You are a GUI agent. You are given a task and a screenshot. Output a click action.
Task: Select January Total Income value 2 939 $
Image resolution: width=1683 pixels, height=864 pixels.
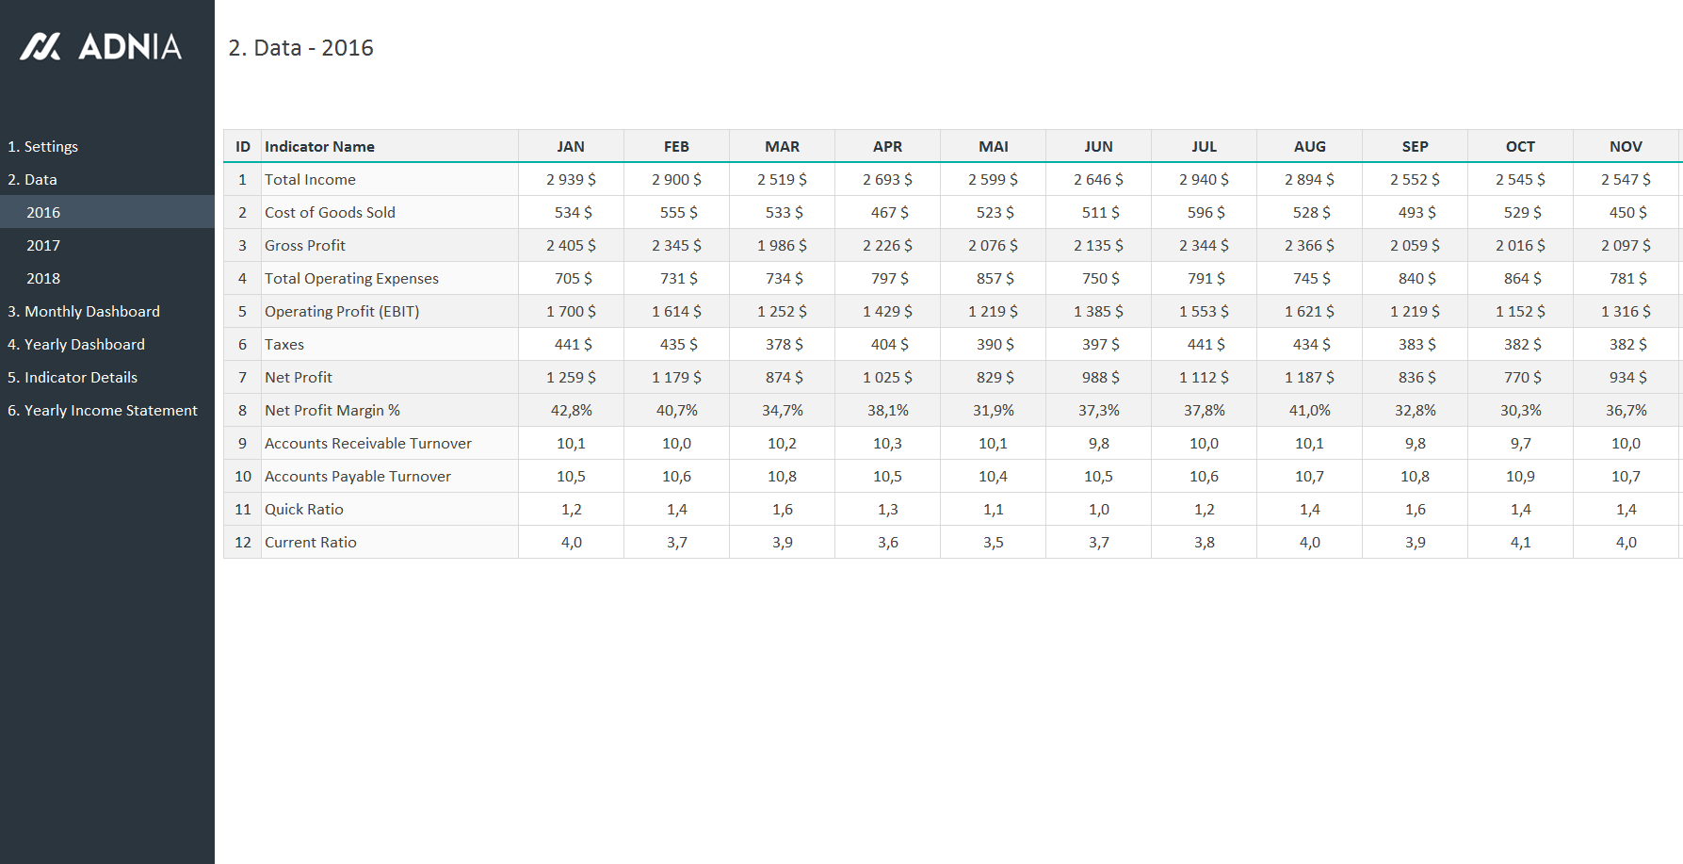coord(571,179)
